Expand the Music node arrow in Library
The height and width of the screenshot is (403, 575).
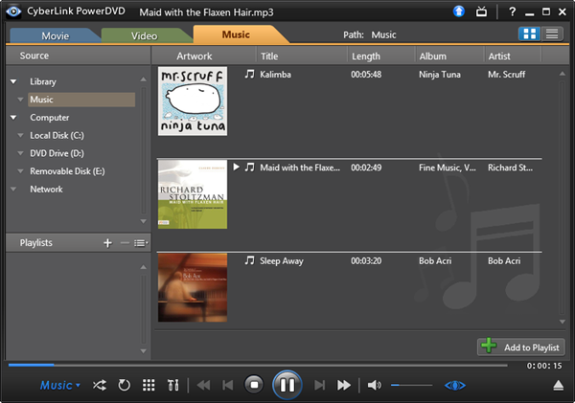click(20, 100)
